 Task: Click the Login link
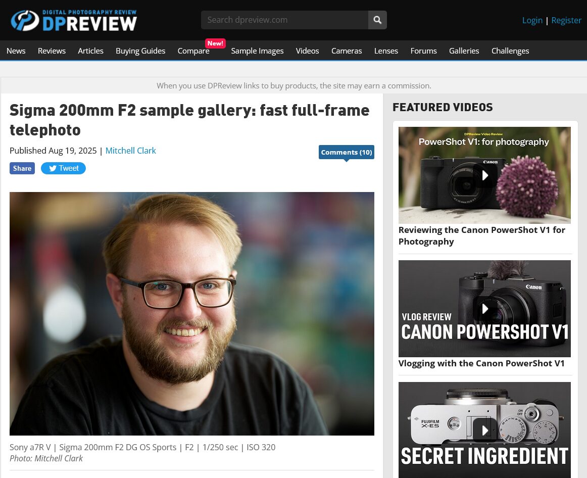[532, 21]
